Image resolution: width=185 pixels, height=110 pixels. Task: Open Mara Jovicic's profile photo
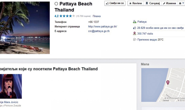coord(11,86)
